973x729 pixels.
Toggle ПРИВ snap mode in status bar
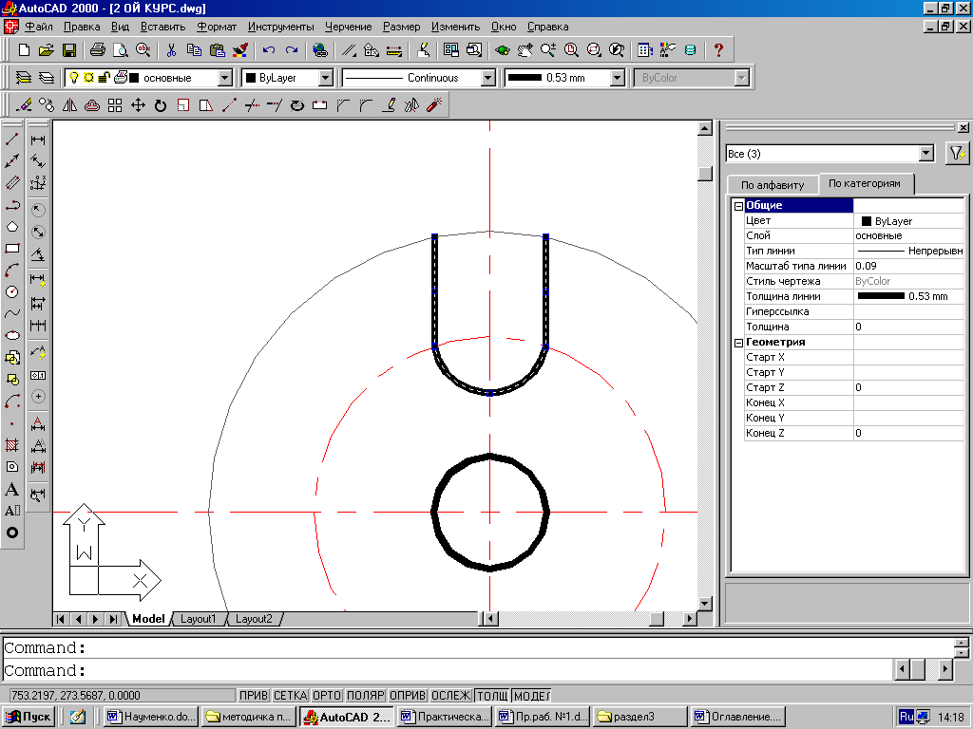[254, 696]
